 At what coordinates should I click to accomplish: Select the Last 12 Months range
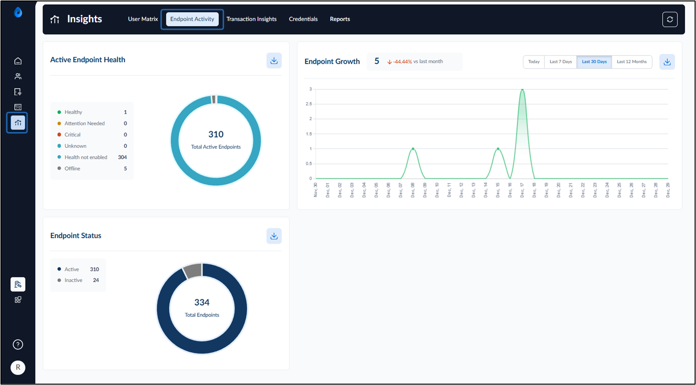click(632, 62)
